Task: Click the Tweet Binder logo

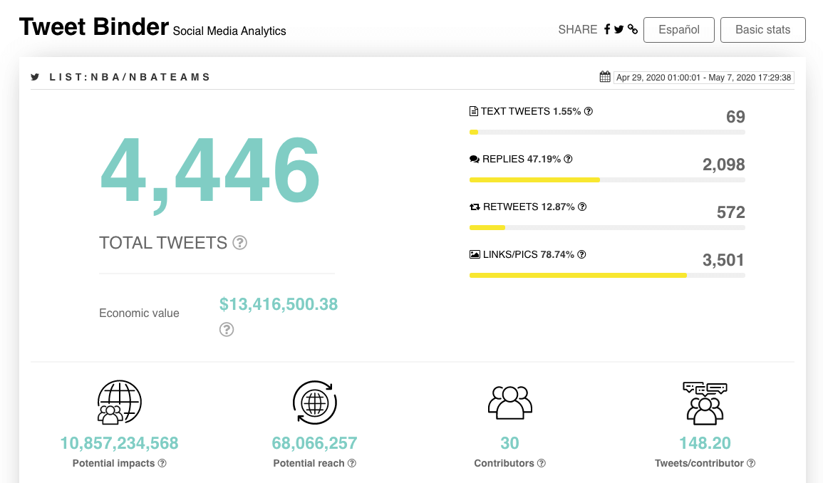Action: coord(94,27)
